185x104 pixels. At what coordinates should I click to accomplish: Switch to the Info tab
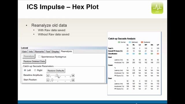31,52
